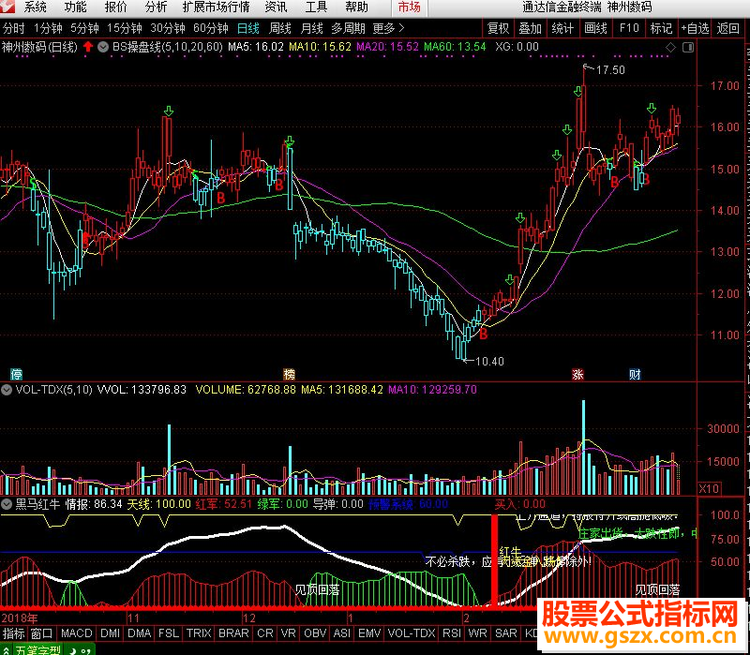Open the 工具 menu
This screenshot has height=655, width=750.
(x=316, y=7)
